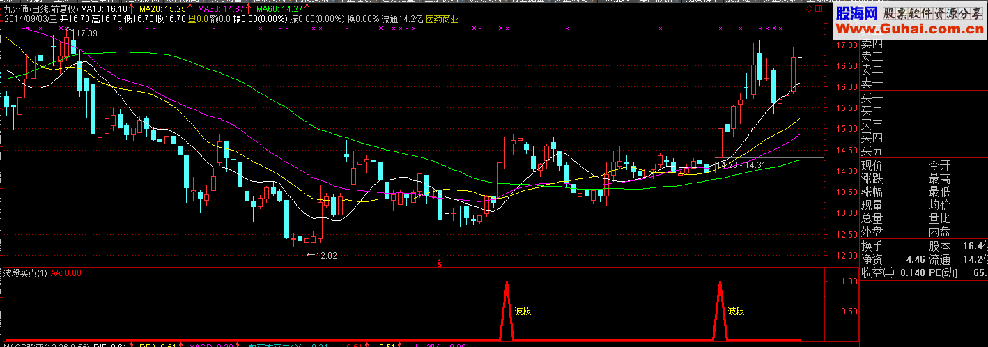Click the 总量 field label
988x347 pixels.
click(872, 219)
